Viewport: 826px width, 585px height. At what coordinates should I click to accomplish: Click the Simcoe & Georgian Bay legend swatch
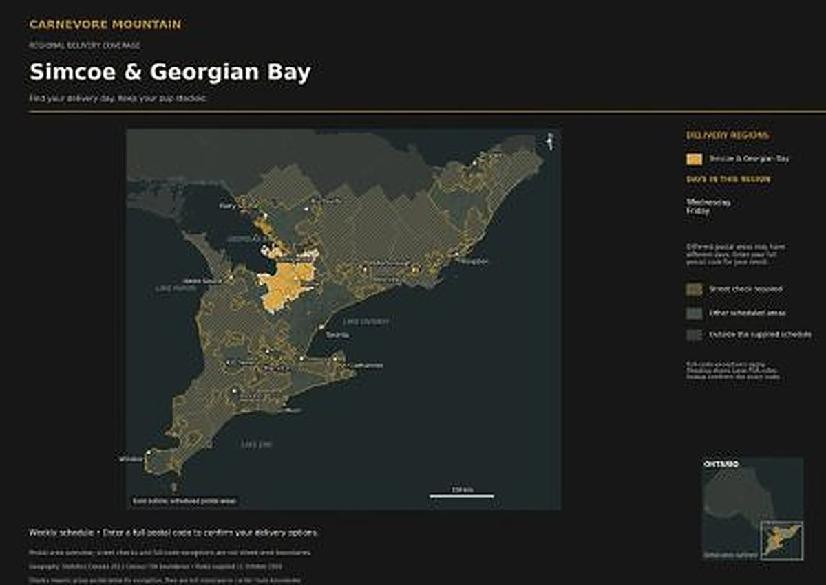pyautogui.click(x=694, y=159)
